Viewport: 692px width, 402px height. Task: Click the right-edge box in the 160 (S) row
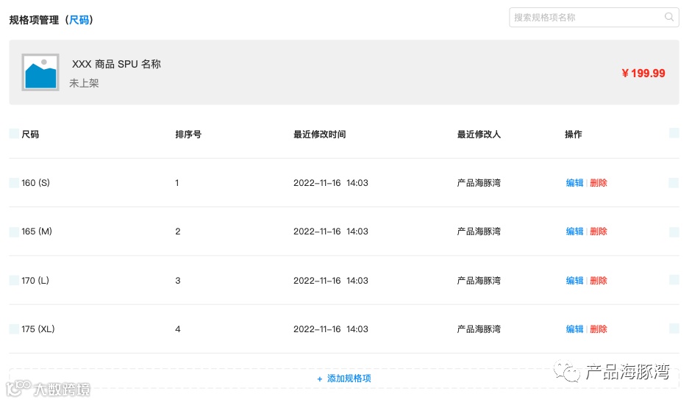674,183
